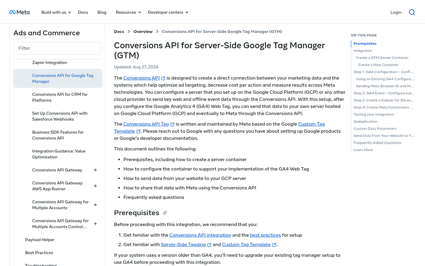Expand Conversions API Gateway sidebar section

tap(95, 170)
